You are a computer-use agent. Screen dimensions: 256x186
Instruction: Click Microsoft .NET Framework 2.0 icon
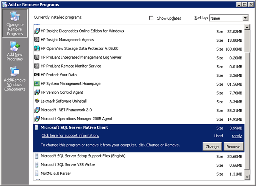37,110
